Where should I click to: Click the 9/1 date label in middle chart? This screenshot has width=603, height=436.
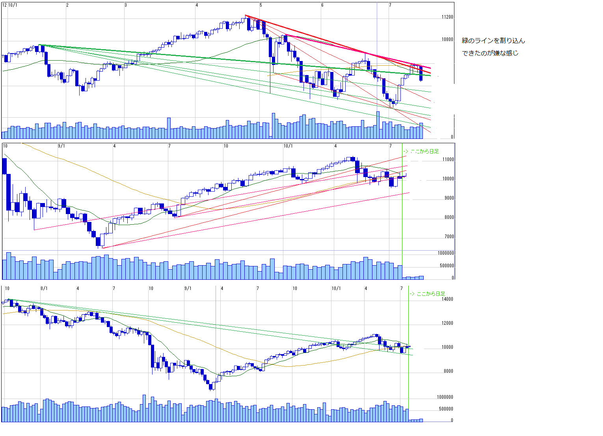pos(61,146)
